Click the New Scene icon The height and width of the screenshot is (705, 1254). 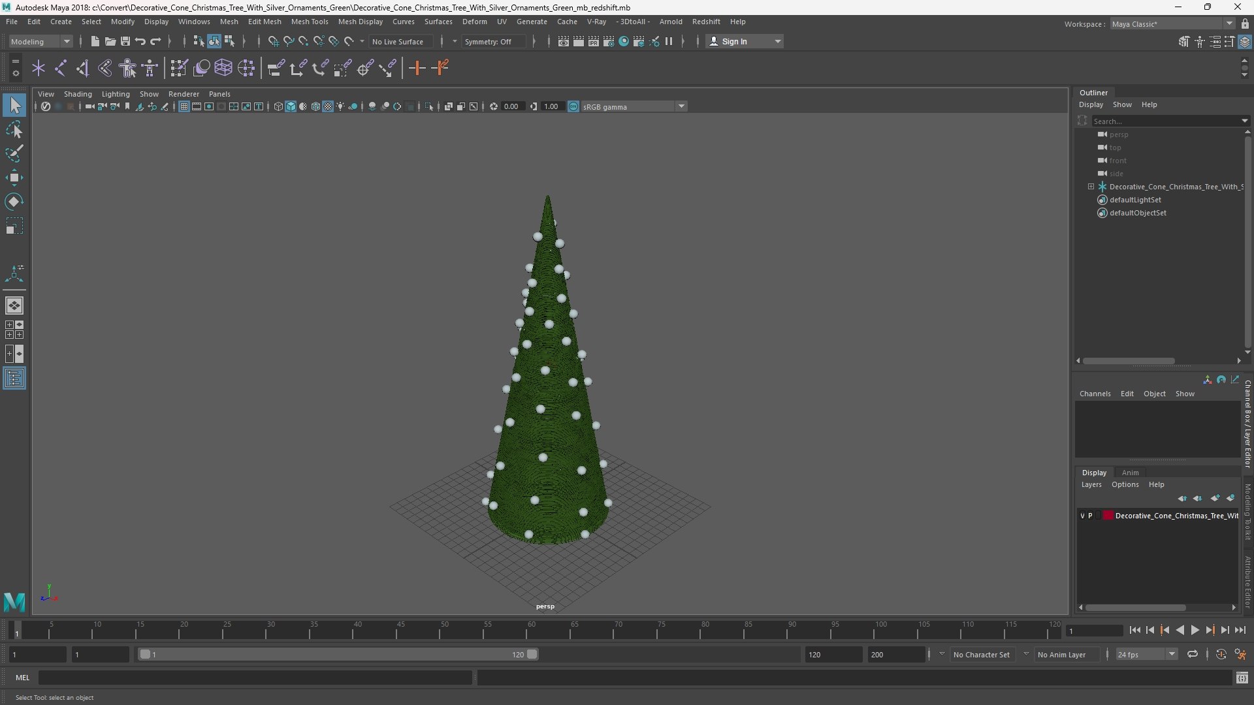point(95,41)
